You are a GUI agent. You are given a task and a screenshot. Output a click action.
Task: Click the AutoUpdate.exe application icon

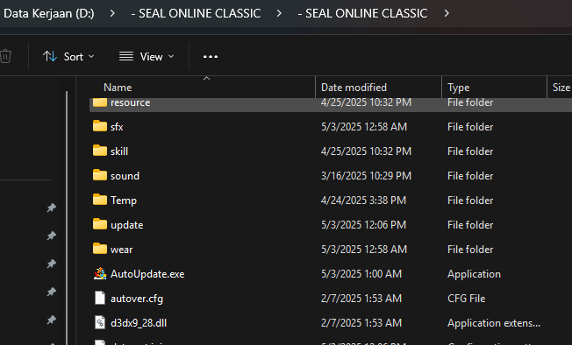(x=100, y=273)
